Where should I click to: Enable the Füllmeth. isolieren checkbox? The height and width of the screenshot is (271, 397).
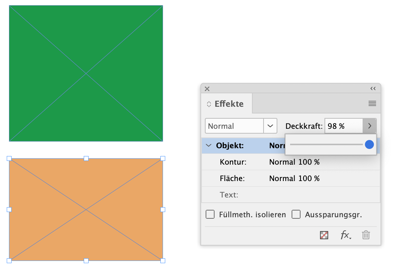210,215
